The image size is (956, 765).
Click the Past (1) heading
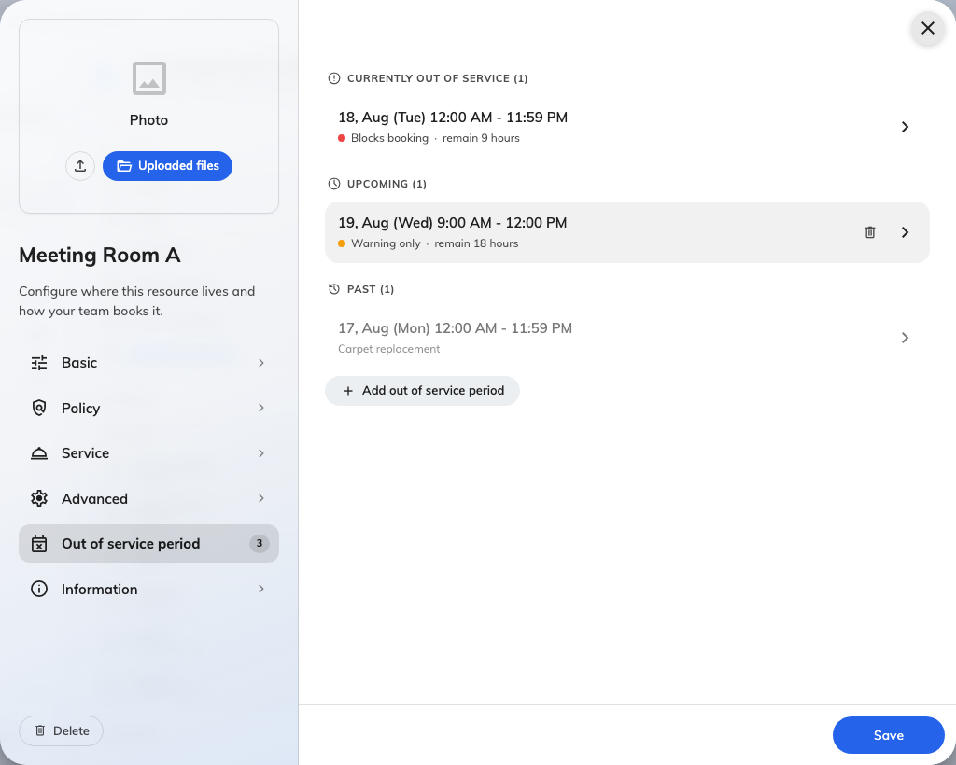(x=371, y=289)
